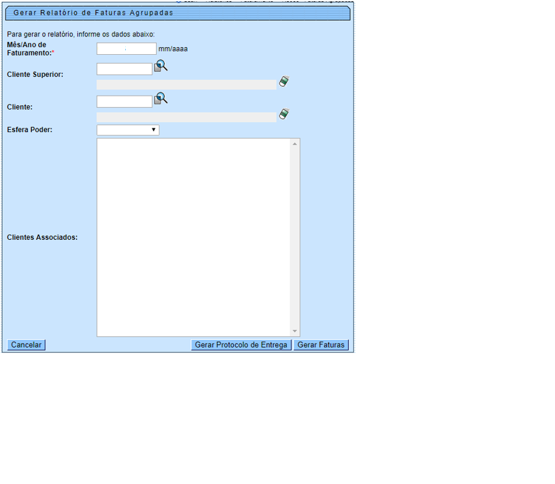Click the Gerar Faturas button

(x=321, y=345)
